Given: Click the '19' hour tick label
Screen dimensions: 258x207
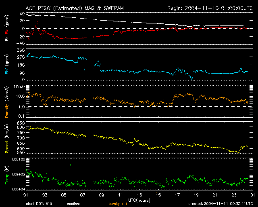Looking at the screenshot, I should [196, 195].
